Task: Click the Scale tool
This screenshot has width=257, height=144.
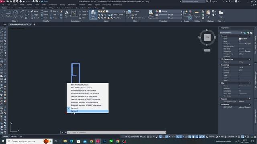Action: click(44, 18)
